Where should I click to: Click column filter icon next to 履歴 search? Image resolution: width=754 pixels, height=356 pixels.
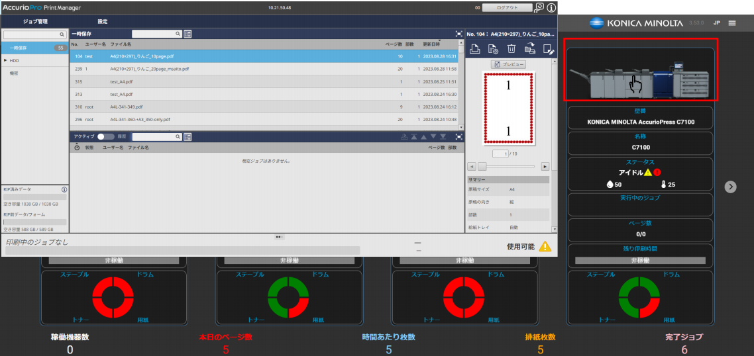coord(188,137)
